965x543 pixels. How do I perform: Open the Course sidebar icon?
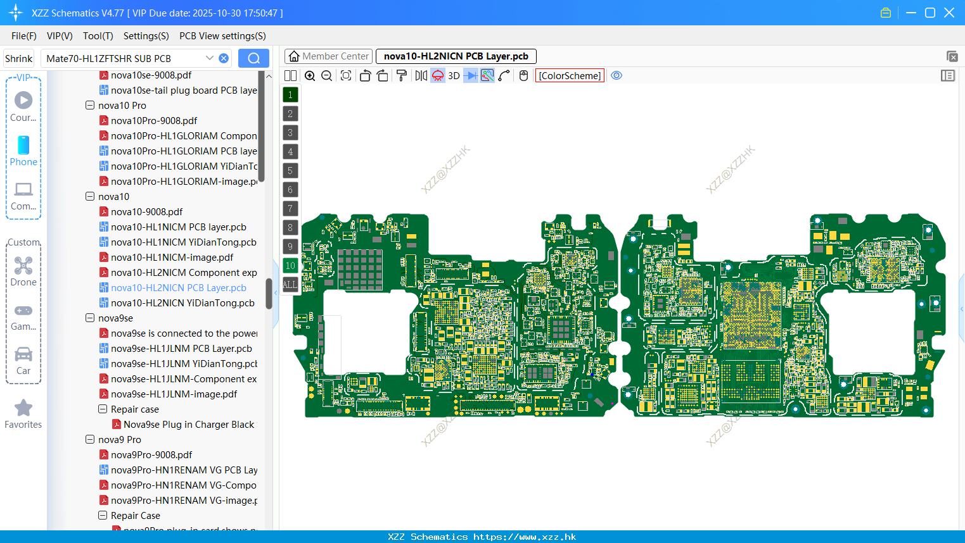coord(23,106)
